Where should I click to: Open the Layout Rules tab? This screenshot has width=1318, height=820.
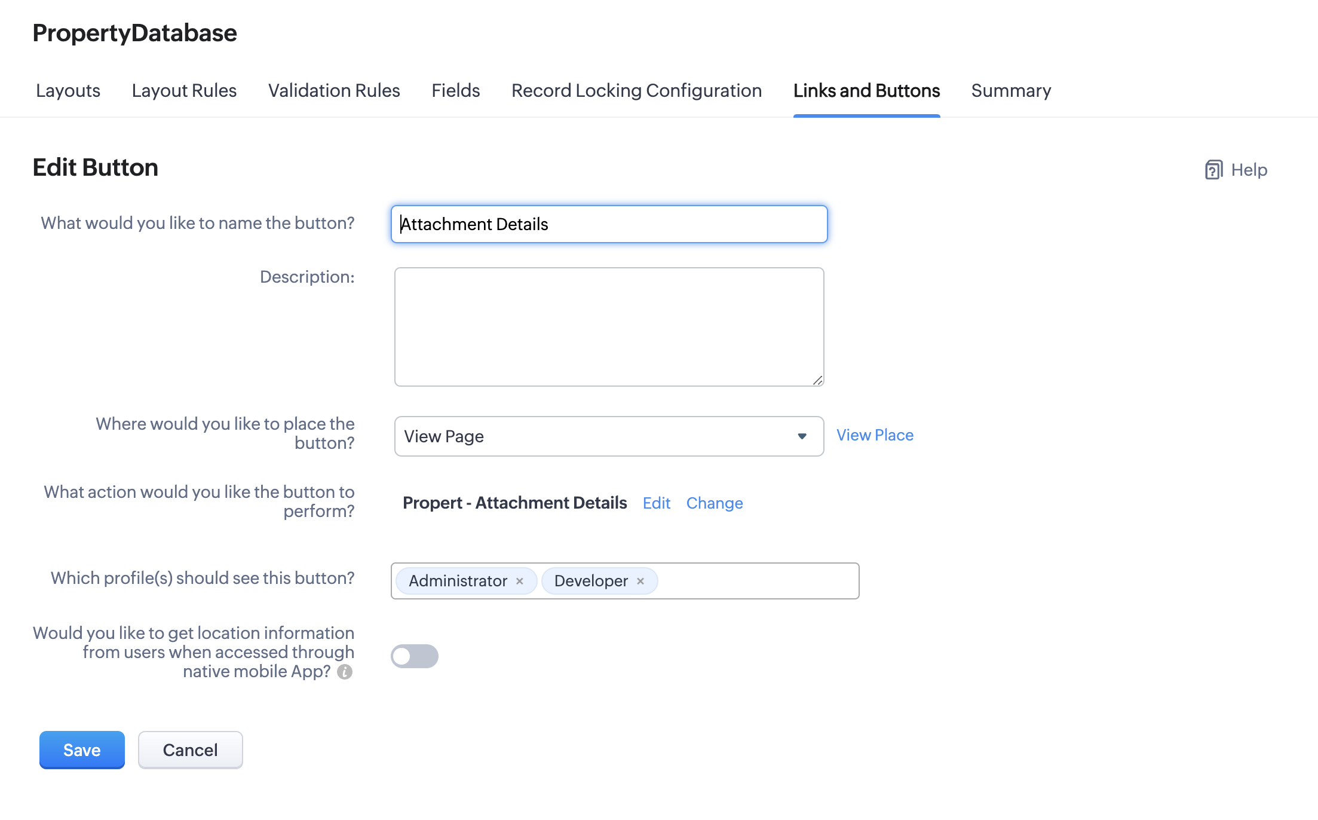point(184,91)
